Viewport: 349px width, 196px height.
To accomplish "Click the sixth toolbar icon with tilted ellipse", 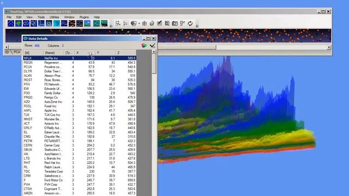I will (49, 23).
